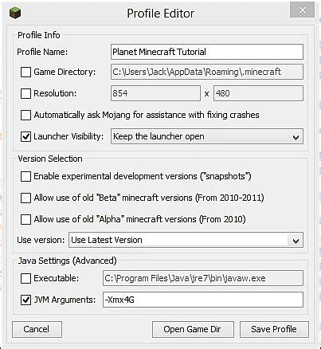Image resolution: width=321 pixels, height=349 pixels.
Task: Click the Version Selection group heading
Action: coord(50,159)
